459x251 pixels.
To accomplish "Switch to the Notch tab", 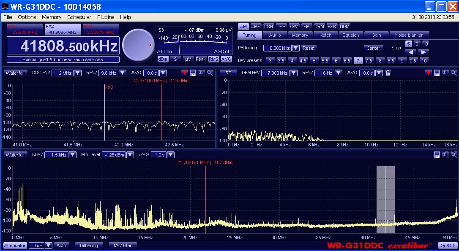I will tap(325, 35).
